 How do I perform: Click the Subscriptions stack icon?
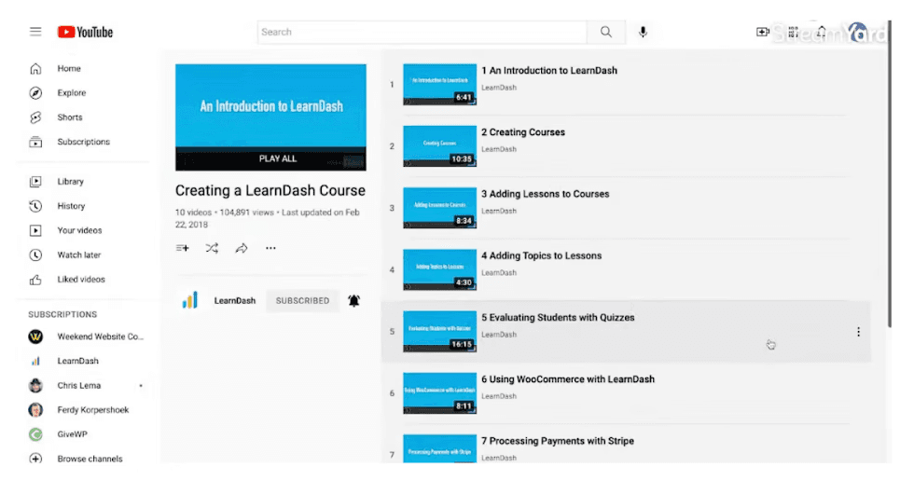[x=35, y=142]
